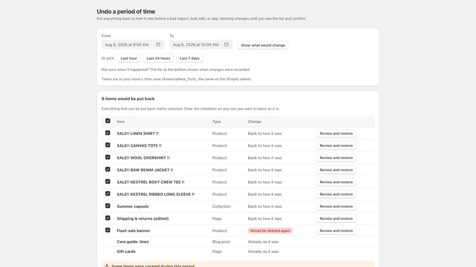Image resolution: width=476 pixels, height=267 pixels.
Task: Click the Item column header
Action: point(121,122)
